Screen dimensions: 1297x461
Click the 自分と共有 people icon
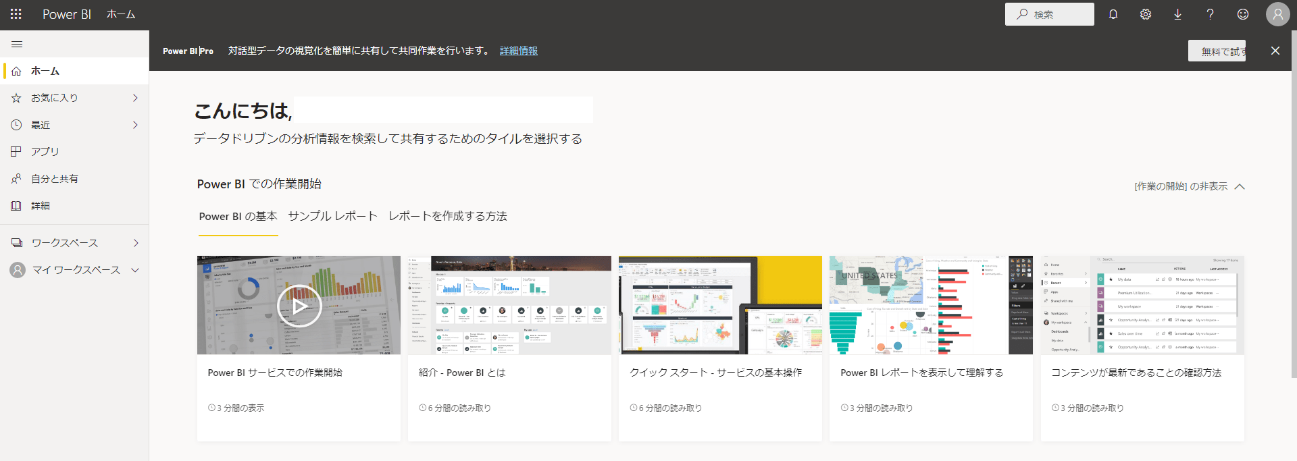point(16,179)
